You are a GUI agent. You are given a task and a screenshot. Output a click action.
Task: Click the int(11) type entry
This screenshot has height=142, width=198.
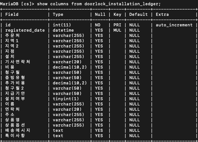[62, 25]
